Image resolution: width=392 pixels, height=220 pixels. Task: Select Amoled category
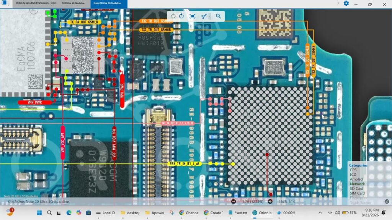(x=356, y=180)
